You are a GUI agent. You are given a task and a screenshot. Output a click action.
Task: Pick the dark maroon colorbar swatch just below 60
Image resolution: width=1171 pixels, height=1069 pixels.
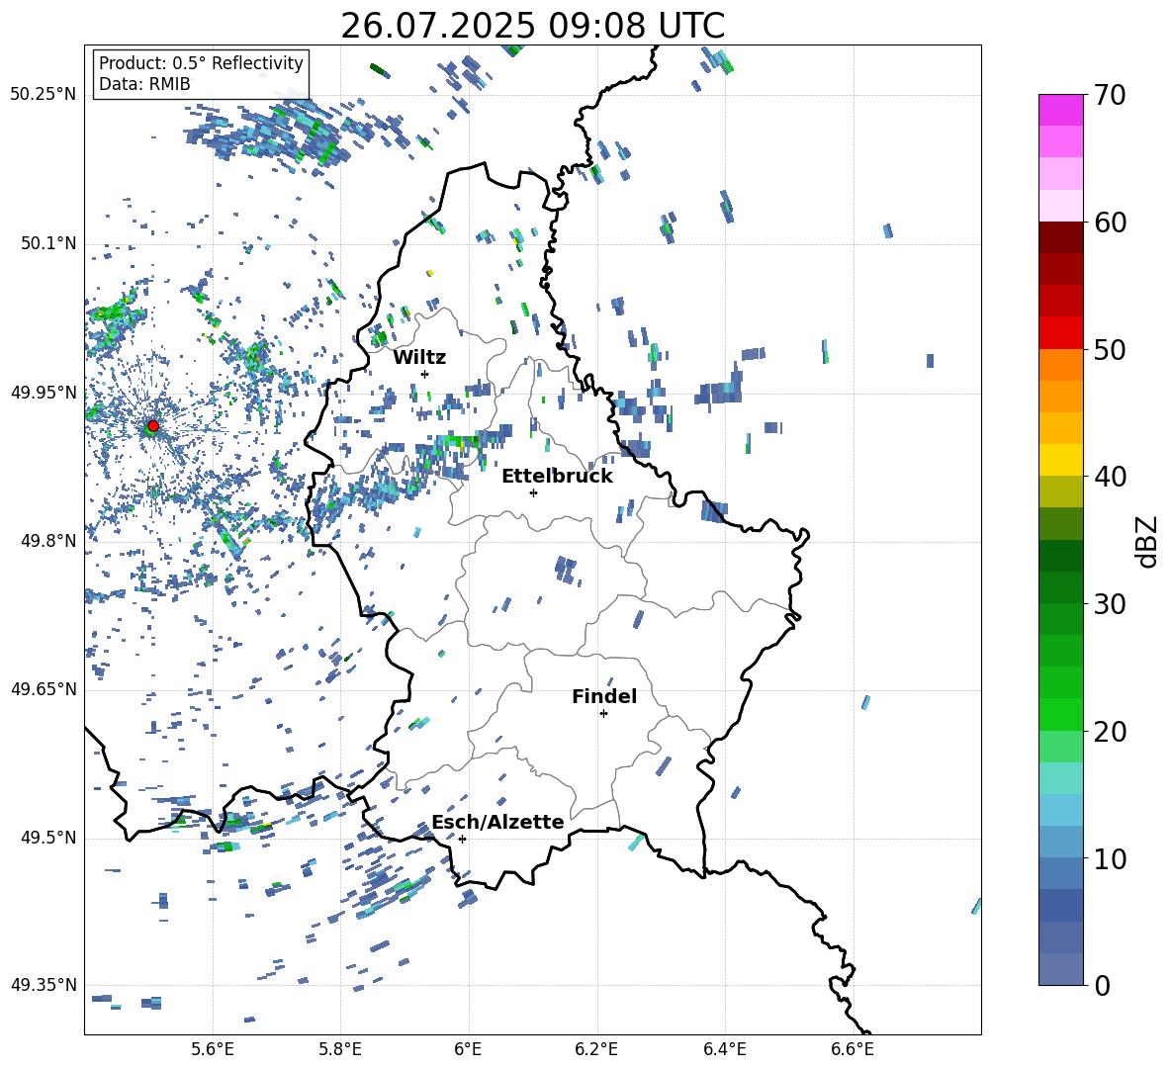[x=1060, y=237]
